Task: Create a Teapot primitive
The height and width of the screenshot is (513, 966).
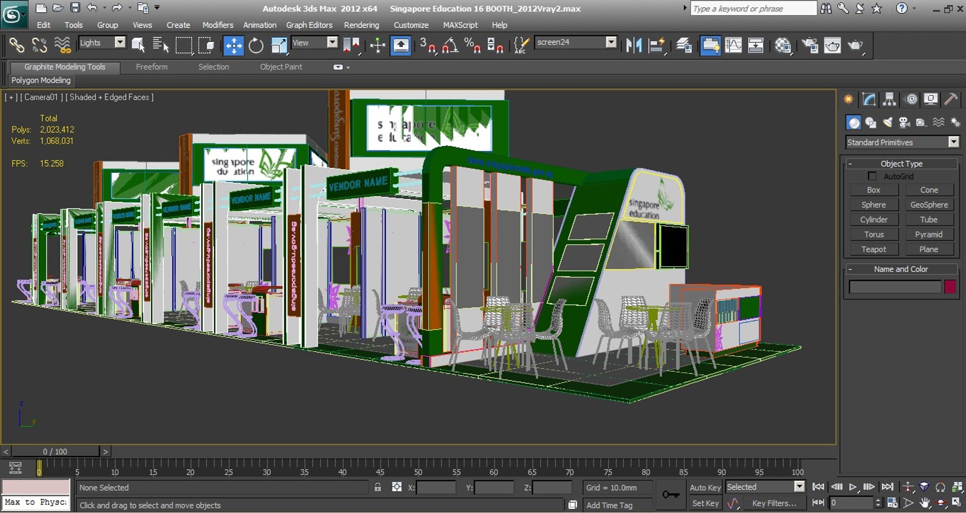Action: pyautogui.click(x=874, y=249)
